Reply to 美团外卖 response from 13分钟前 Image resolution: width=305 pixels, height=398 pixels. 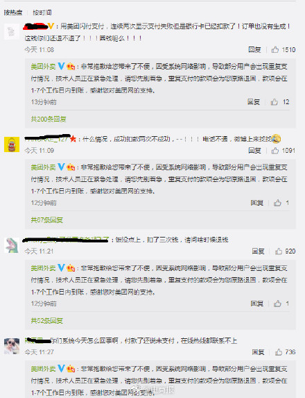[x=254, y=102]
